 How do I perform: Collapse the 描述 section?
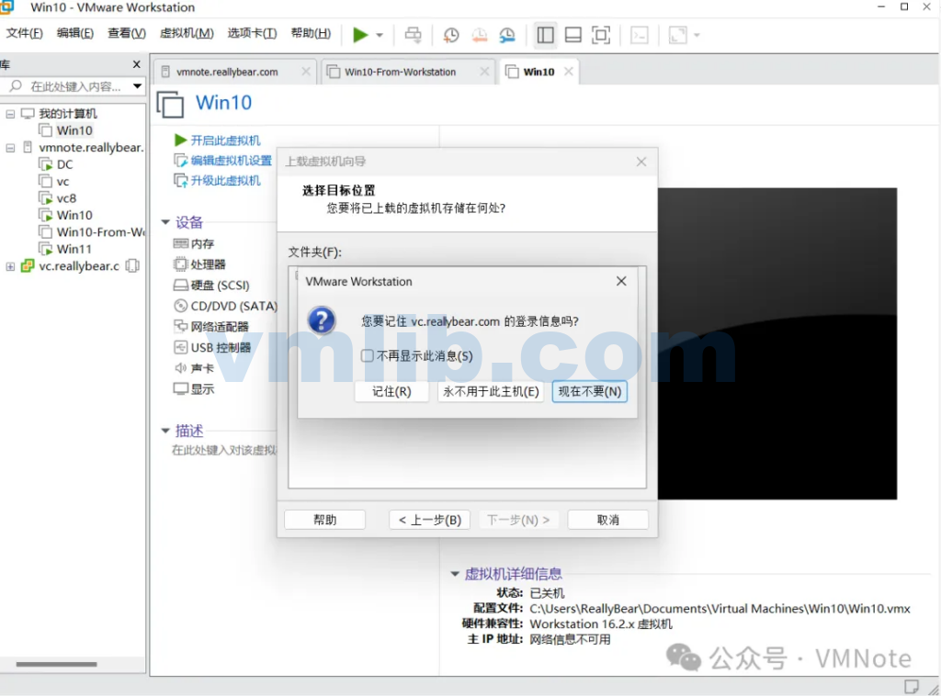tap(165, 431)
